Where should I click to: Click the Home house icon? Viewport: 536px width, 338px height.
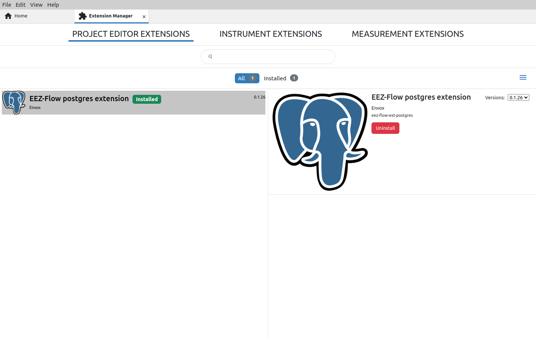(8, 16)
